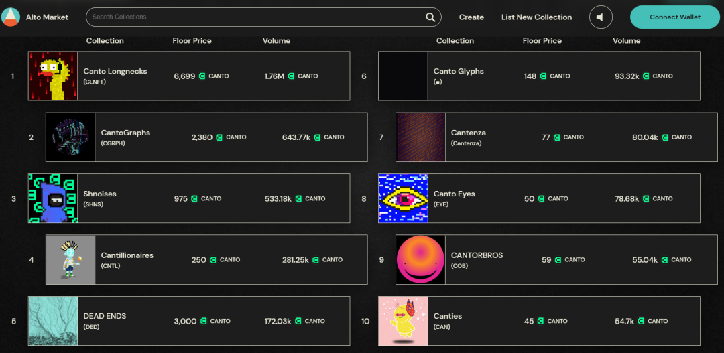Open the Cantillionaires character thumbnail

tap(70, 260)
